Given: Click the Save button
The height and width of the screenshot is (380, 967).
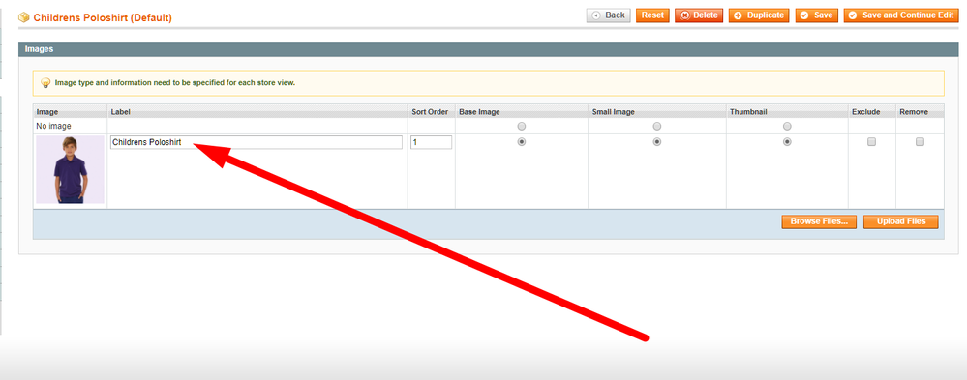Looking at the screenshot, I should (817, 15).
